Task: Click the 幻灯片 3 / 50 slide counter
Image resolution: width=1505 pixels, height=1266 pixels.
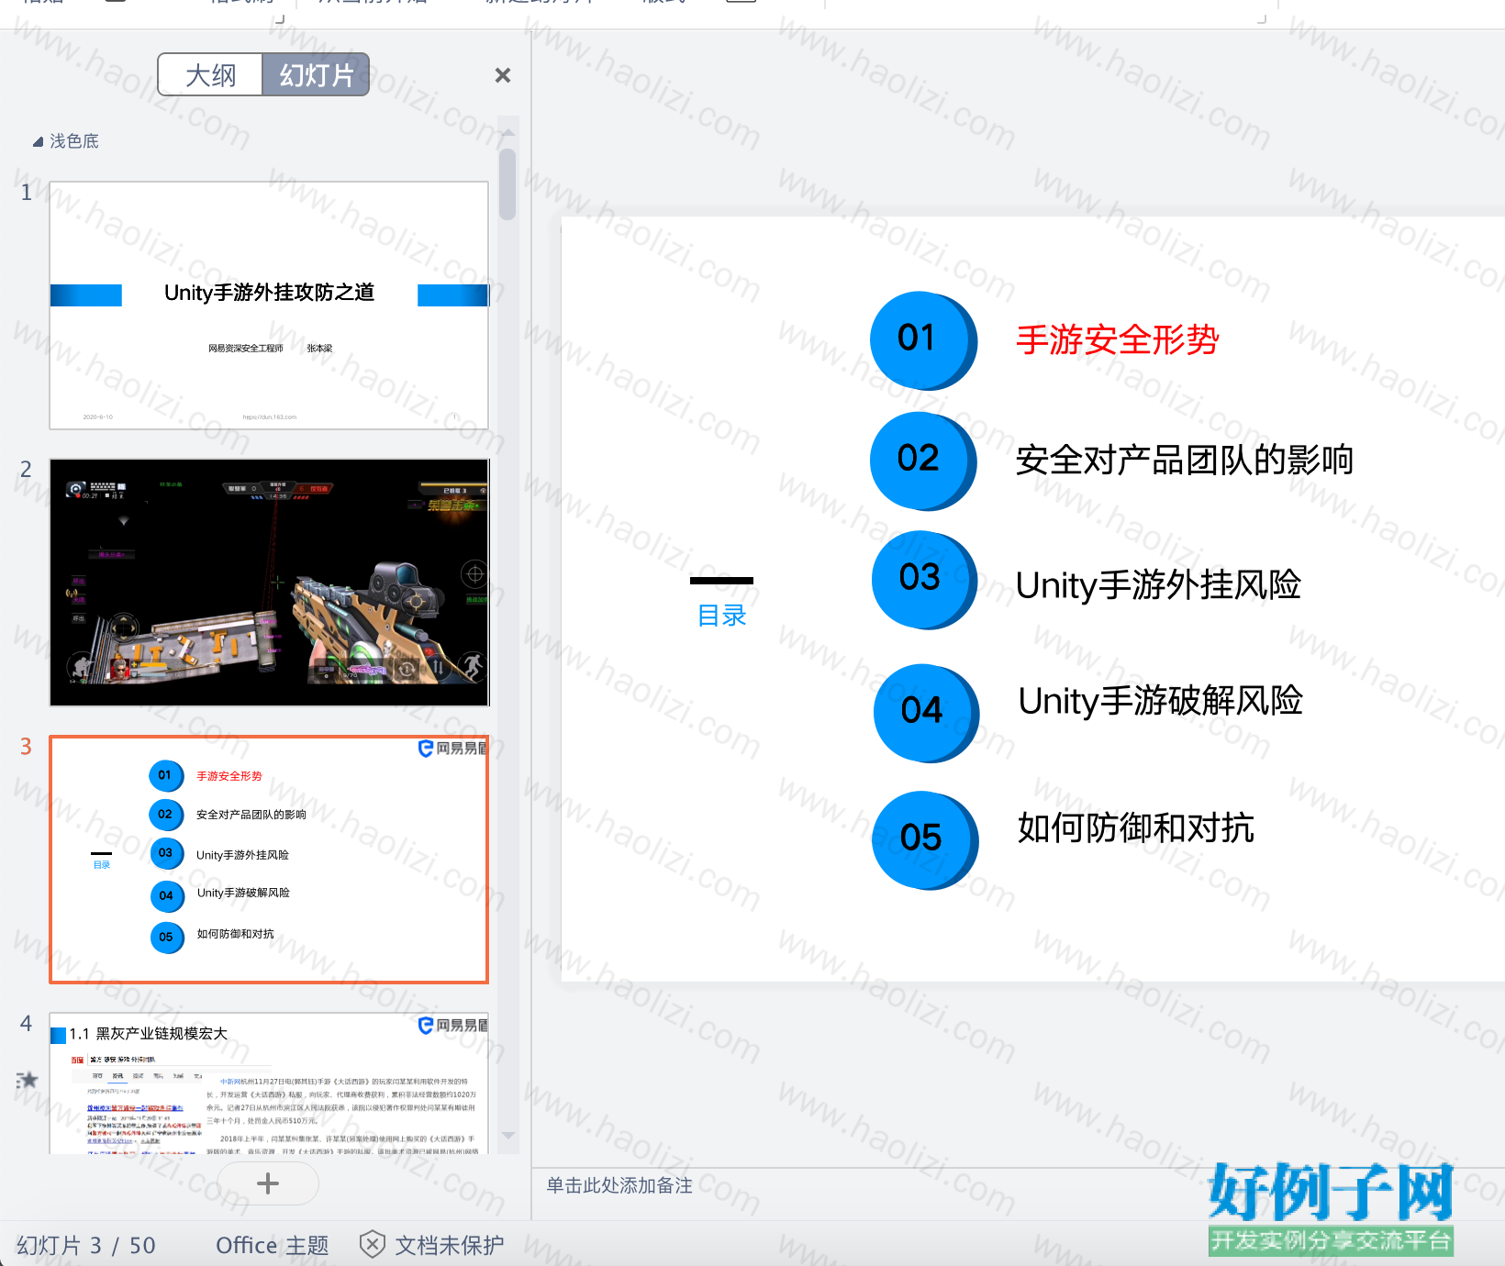Action: 86,1245
